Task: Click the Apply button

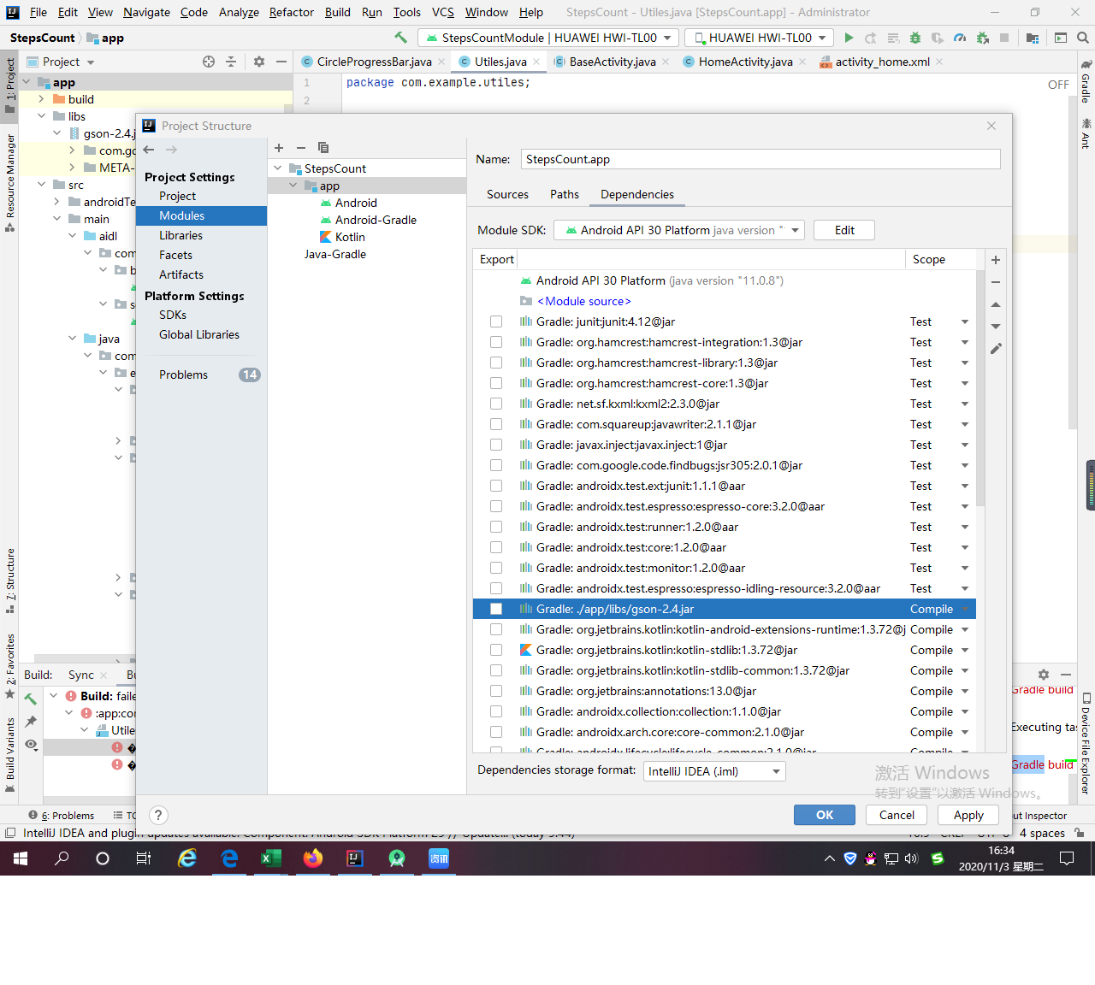Action: click(968, 815)
